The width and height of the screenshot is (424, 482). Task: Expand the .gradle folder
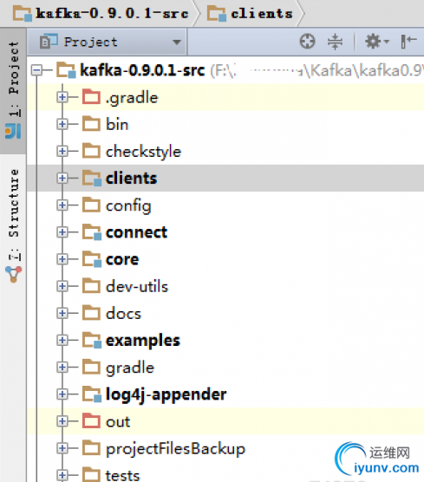pyautogui.click(x=62, y=97)
